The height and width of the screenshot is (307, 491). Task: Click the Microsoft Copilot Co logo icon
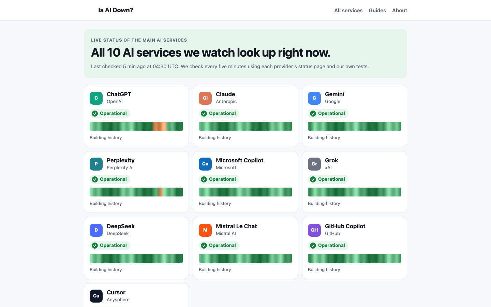pos(205,164)
